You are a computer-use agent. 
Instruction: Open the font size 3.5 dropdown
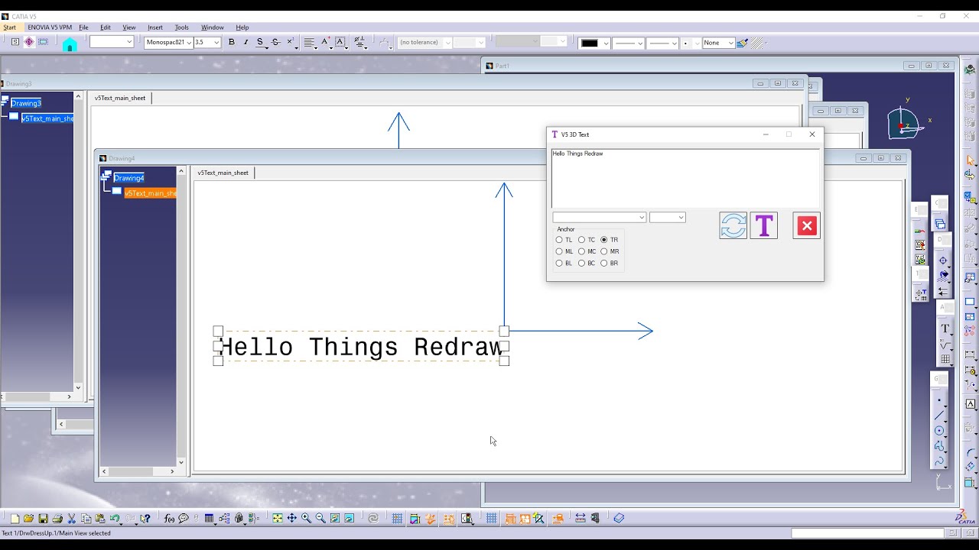click(215, 43)
